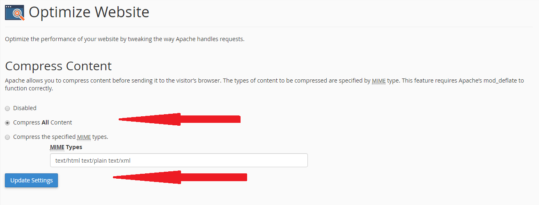Image resolution: width=539 pixels, height=205 pixels.
Task: Click the "Compress the specified MIME types" label
Action: click(x=60, y=137)
